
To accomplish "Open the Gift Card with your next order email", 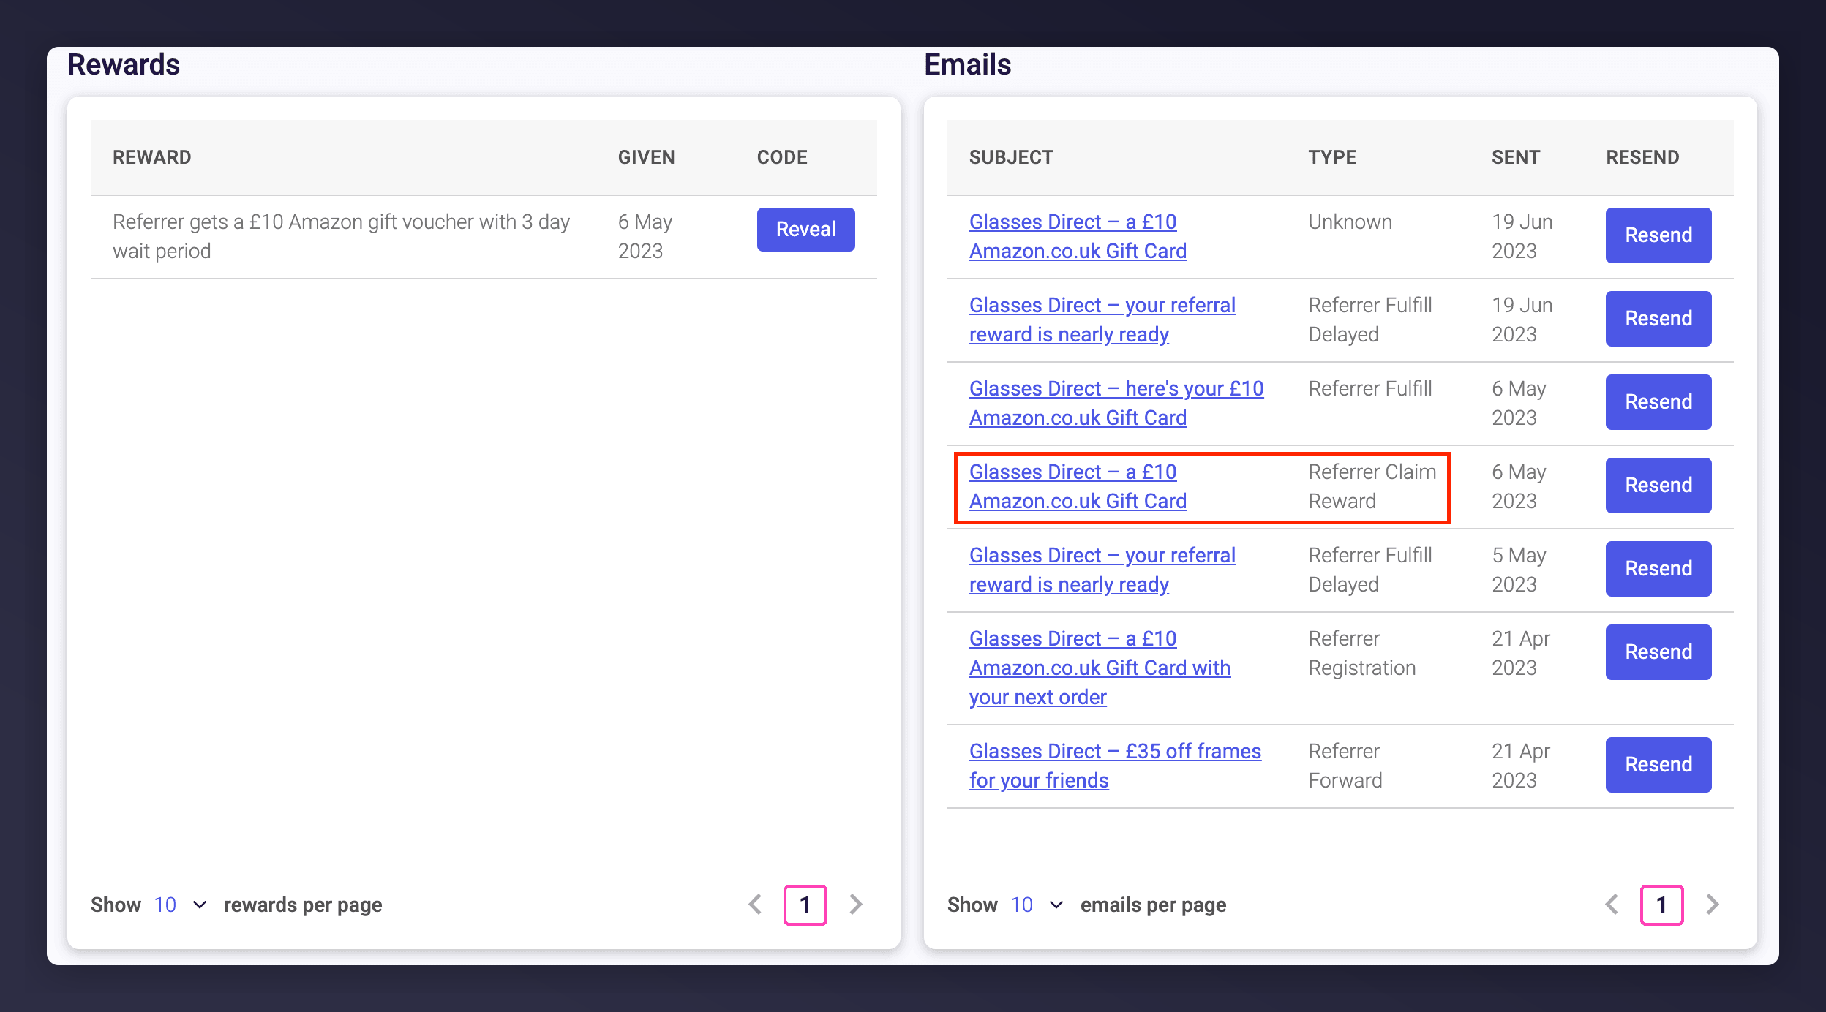I will 1100,668.
